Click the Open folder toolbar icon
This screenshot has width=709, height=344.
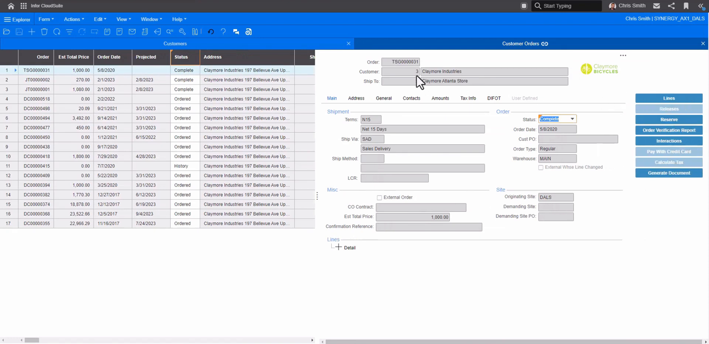click(x=7, y=32)
